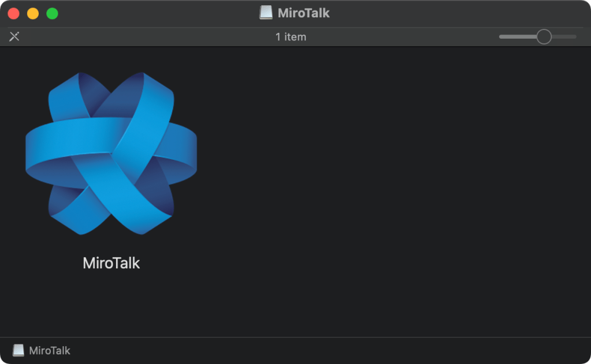This screenshot has height=364, width=591.
Task: Click the read-only crossed pencil icon
Action: point(14,37)
